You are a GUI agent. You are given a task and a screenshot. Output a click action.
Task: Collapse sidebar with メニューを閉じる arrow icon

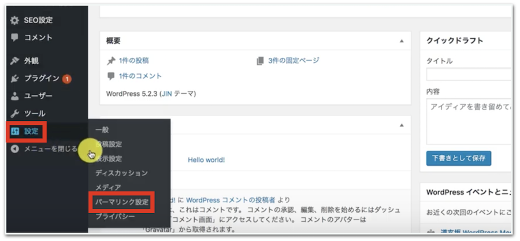[x=15, y=149]
